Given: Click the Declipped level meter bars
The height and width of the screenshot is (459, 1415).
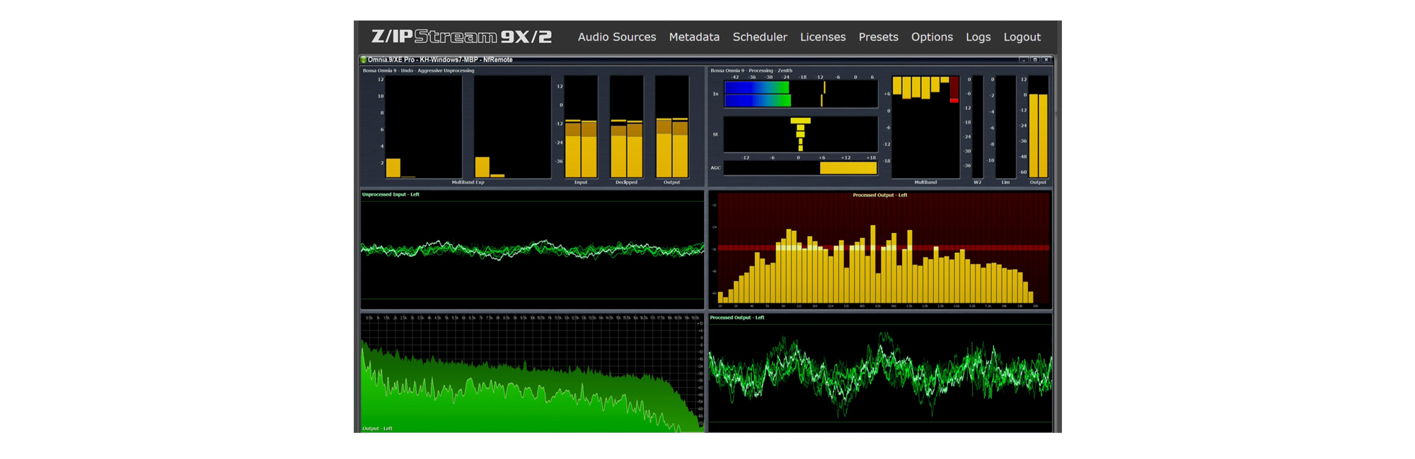Looking at the screenshot, I should click(x=627, y=127).
